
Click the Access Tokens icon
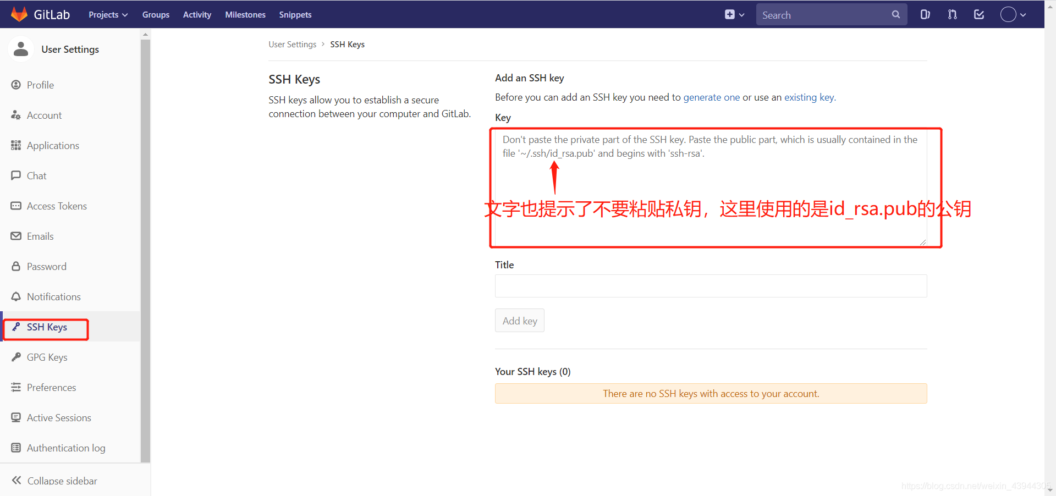pyautogui.click(x=16, y=206)
